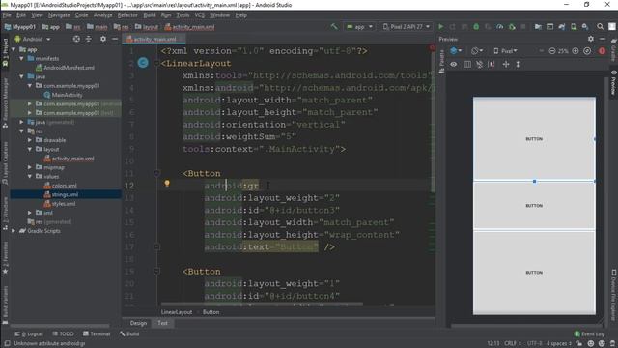Toggle the Layout Captures stripe button
The height and width of the screenshot is (348, 618).
coord(5,163)
